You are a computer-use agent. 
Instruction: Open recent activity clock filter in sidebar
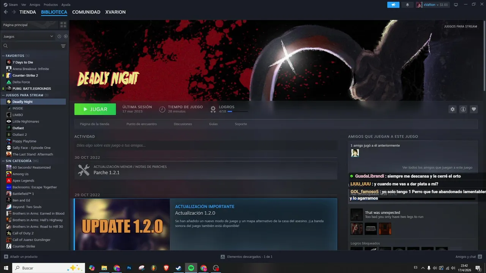pyautogui.click(x=59, y=36)
